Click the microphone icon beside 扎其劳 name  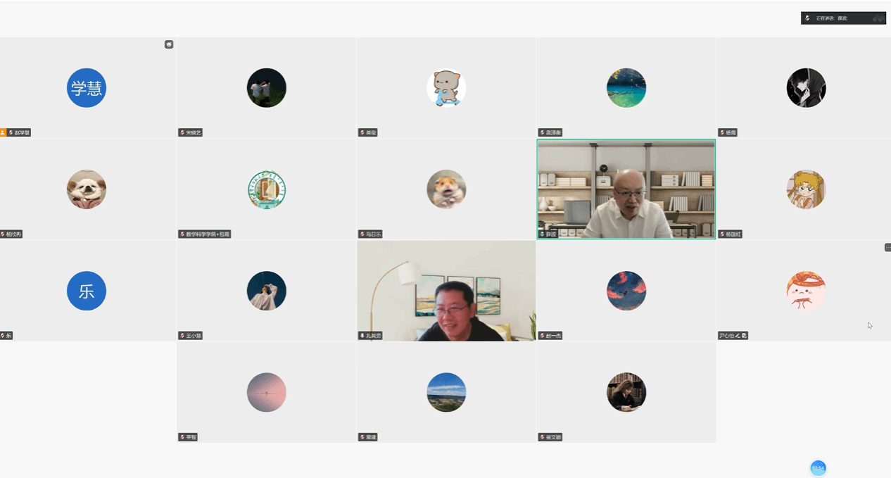click(x=362, y=336)
